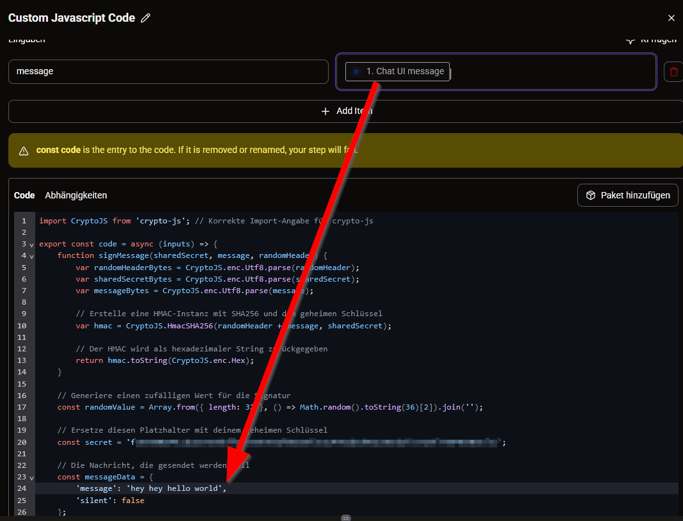Collapse the code block at line 3

31,244
